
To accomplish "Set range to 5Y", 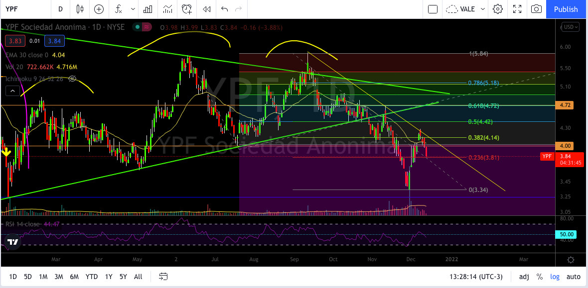I will (123, 277).
